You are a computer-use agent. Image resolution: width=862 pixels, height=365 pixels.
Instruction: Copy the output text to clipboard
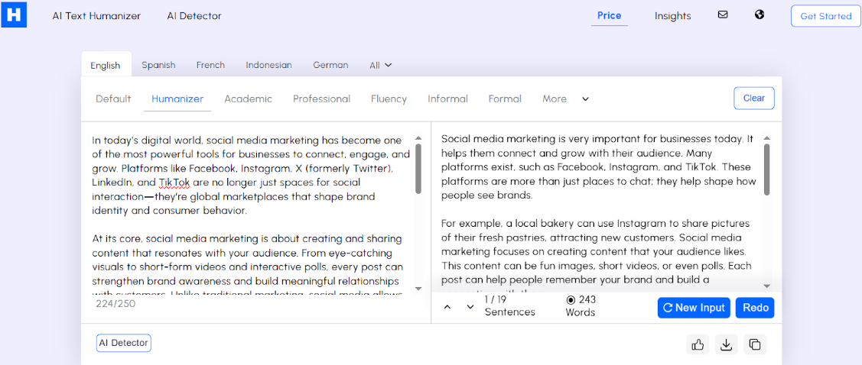coord(755,344)
